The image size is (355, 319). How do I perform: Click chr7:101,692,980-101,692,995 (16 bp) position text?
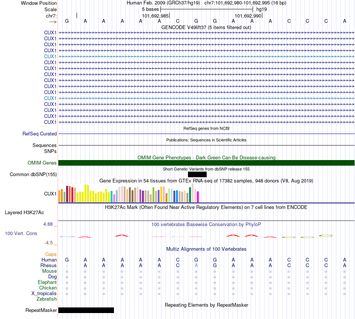[x=245, y=3]
